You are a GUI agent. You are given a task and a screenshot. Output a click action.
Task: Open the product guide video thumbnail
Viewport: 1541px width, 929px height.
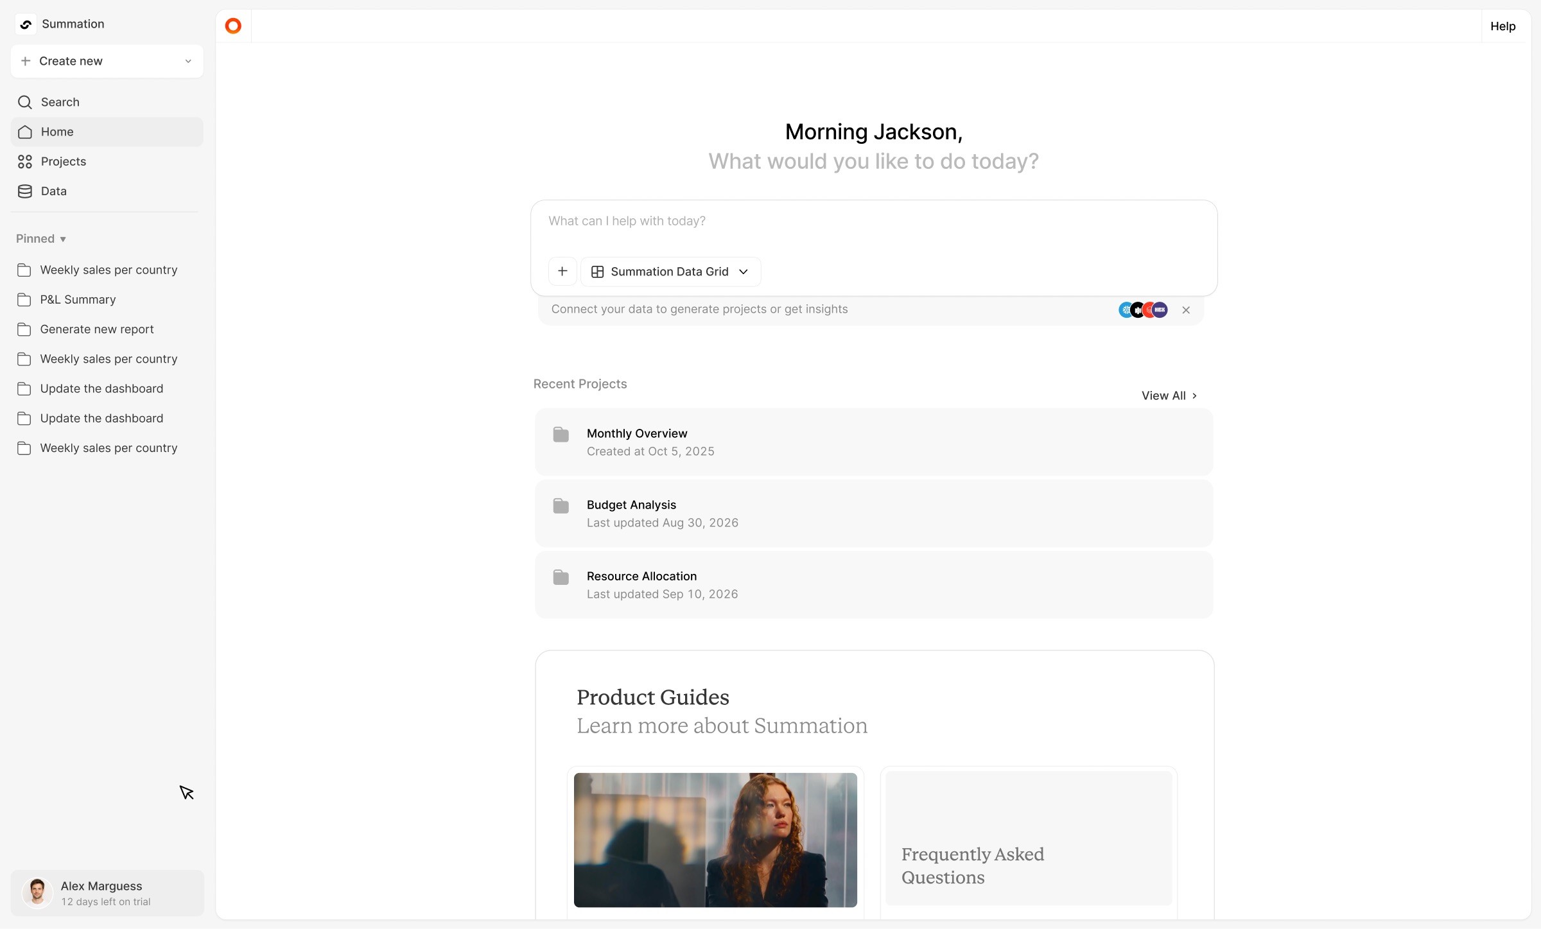(x=715, y=840)
